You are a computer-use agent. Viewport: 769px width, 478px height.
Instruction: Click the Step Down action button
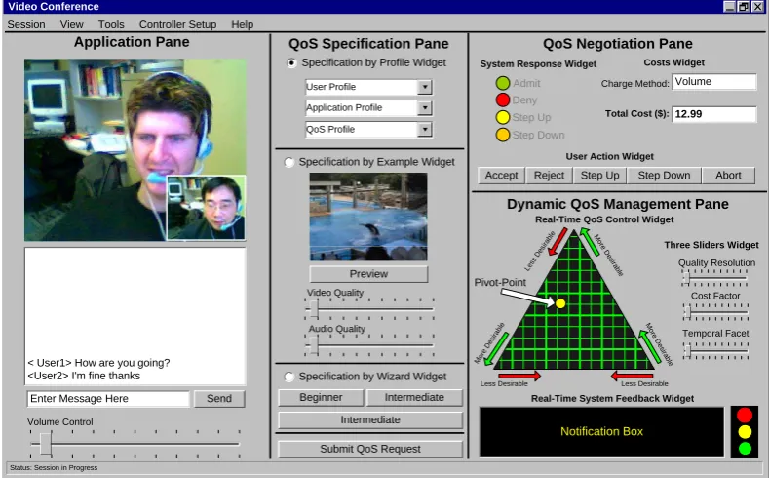[664, 176]
